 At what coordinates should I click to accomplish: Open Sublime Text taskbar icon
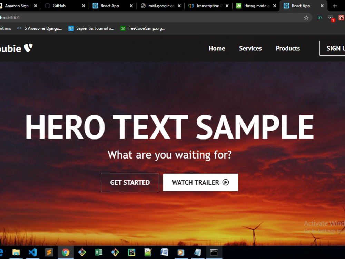49,252
